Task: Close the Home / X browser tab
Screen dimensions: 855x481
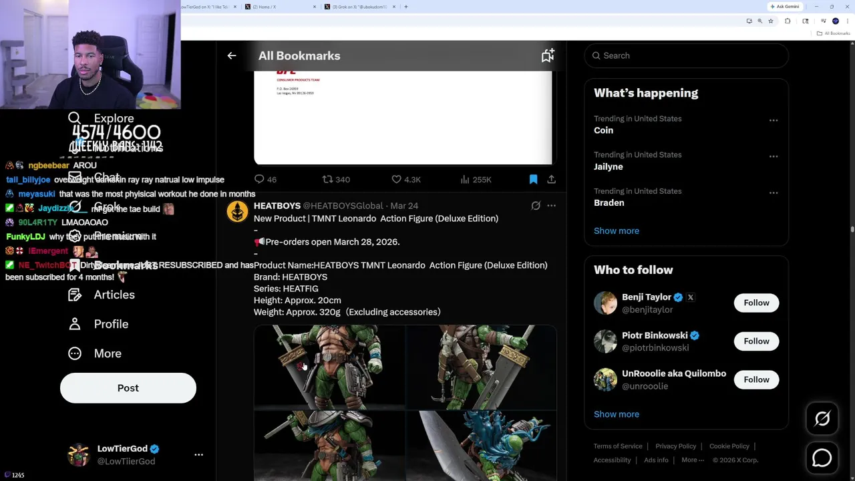Action: click(x=315, y=7)
